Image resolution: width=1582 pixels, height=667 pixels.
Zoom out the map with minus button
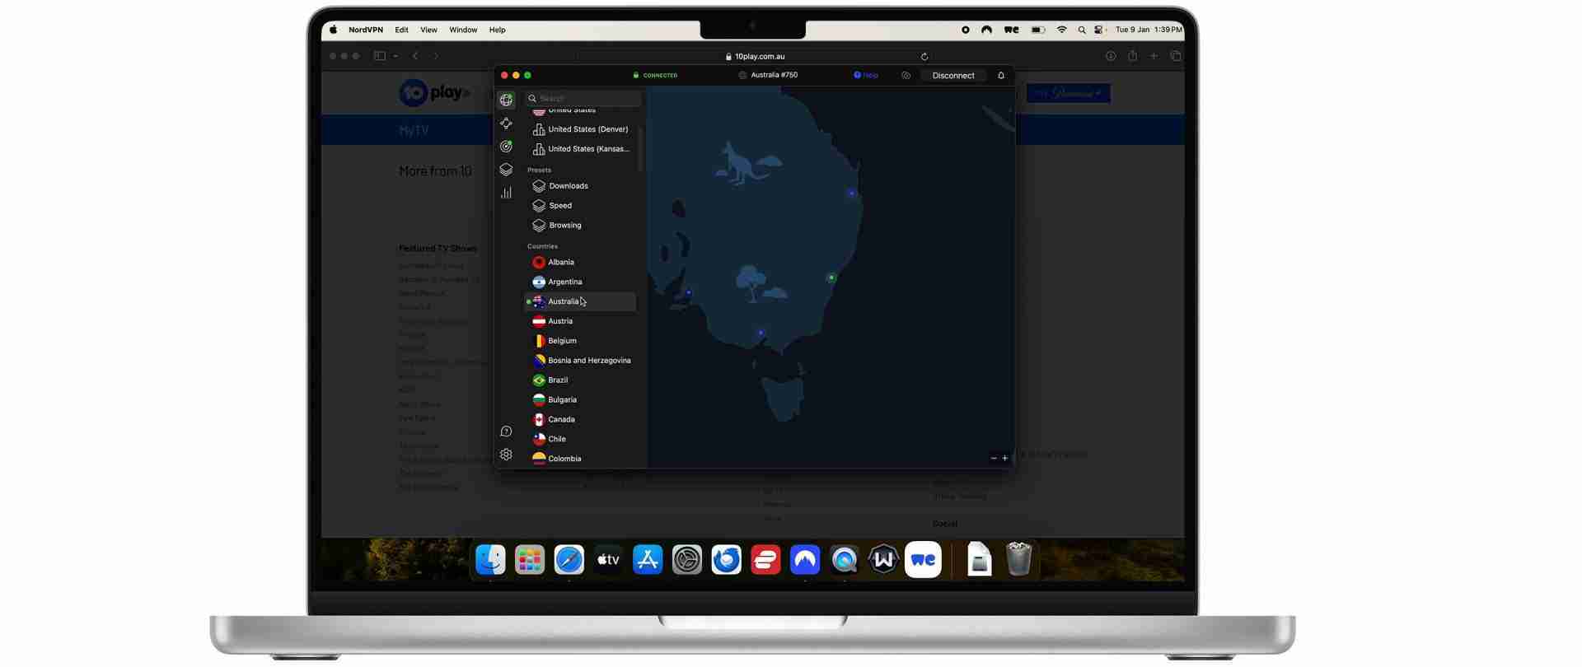coord(994,459)
